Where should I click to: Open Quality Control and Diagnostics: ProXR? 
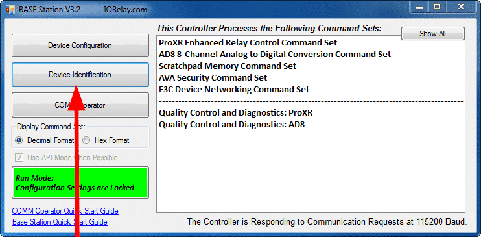[235, 113]
